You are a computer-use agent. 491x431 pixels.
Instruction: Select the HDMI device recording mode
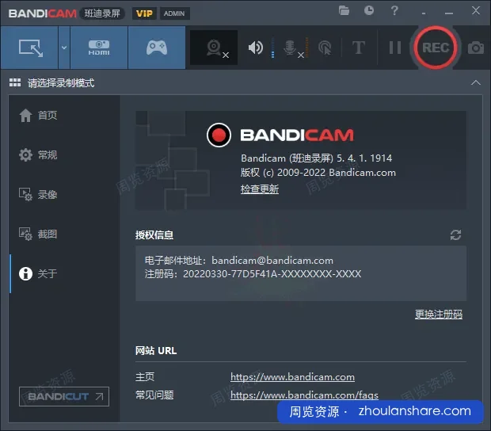pyautogui.click(x=99, y=48)
